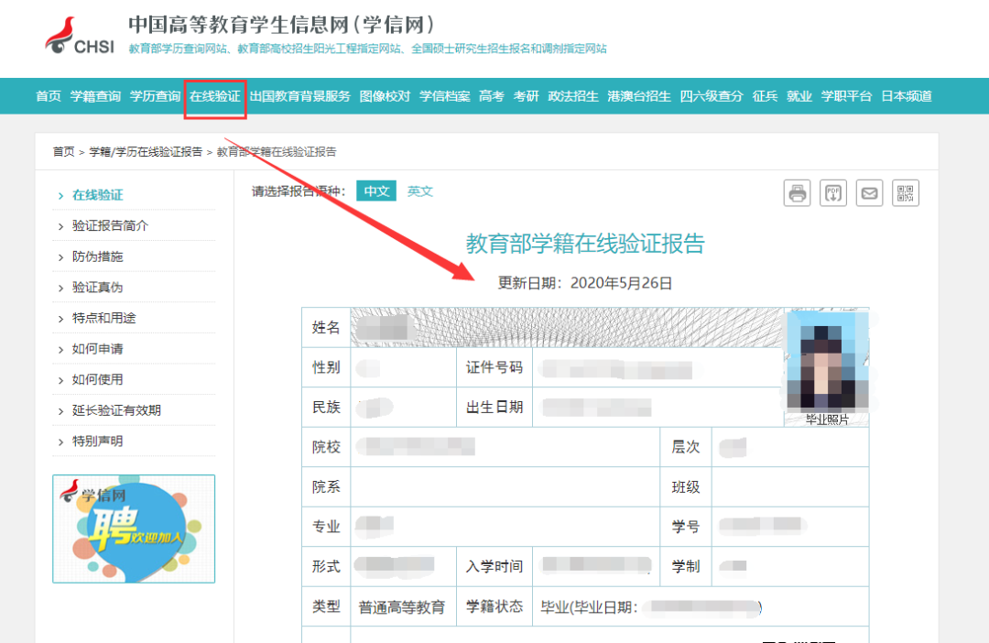
Task: Click the 学信网 recruitment banner image
Action: pos(134,529)
